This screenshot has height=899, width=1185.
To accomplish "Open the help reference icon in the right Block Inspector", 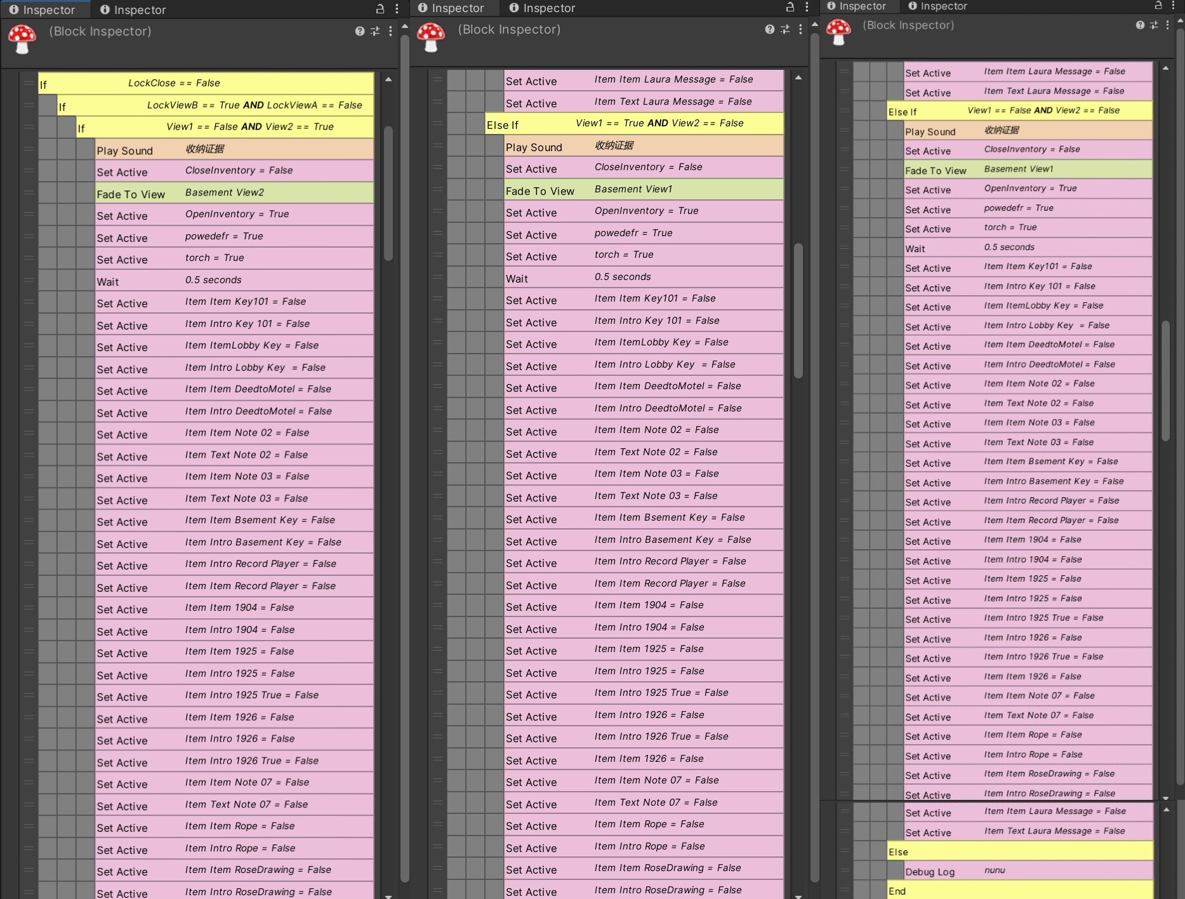I will click(1140, 25).
